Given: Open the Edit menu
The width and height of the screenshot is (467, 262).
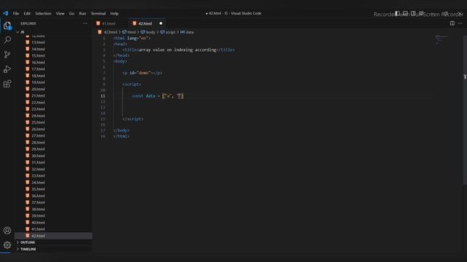Looking at the screenshot, I should [x=27, y=13].
